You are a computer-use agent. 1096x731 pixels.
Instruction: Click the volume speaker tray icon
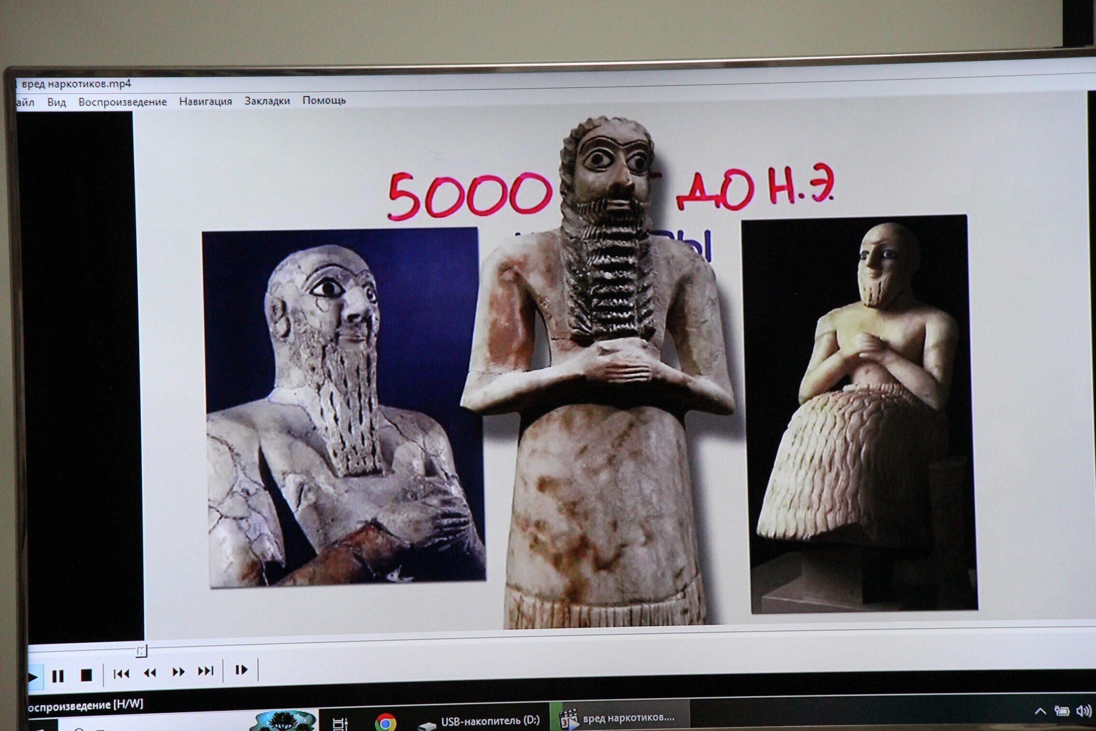coord(1083,711)
